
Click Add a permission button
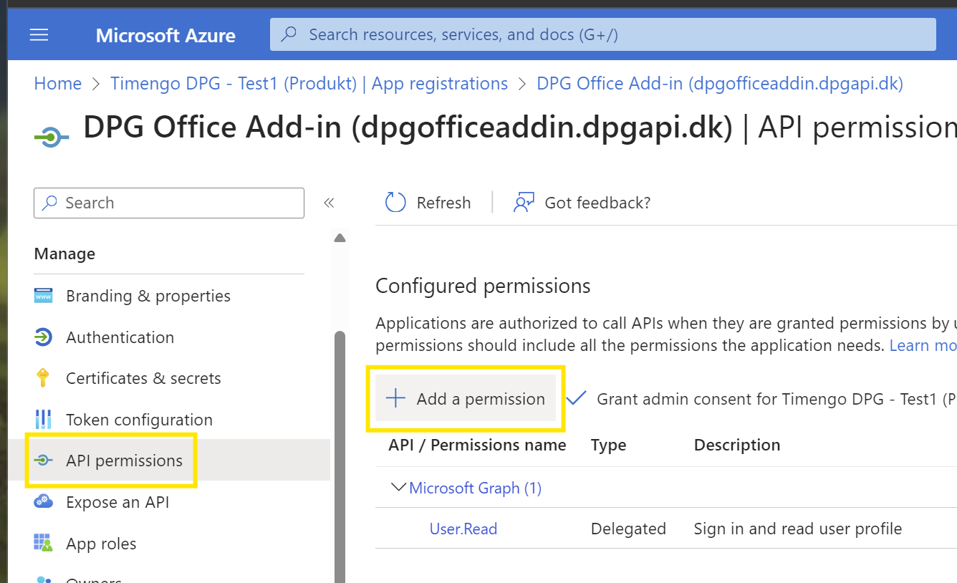pyautogui.click(x=466, y=399)
